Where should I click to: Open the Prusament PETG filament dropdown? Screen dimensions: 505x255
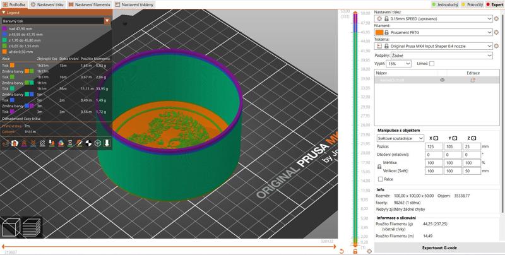433,33
